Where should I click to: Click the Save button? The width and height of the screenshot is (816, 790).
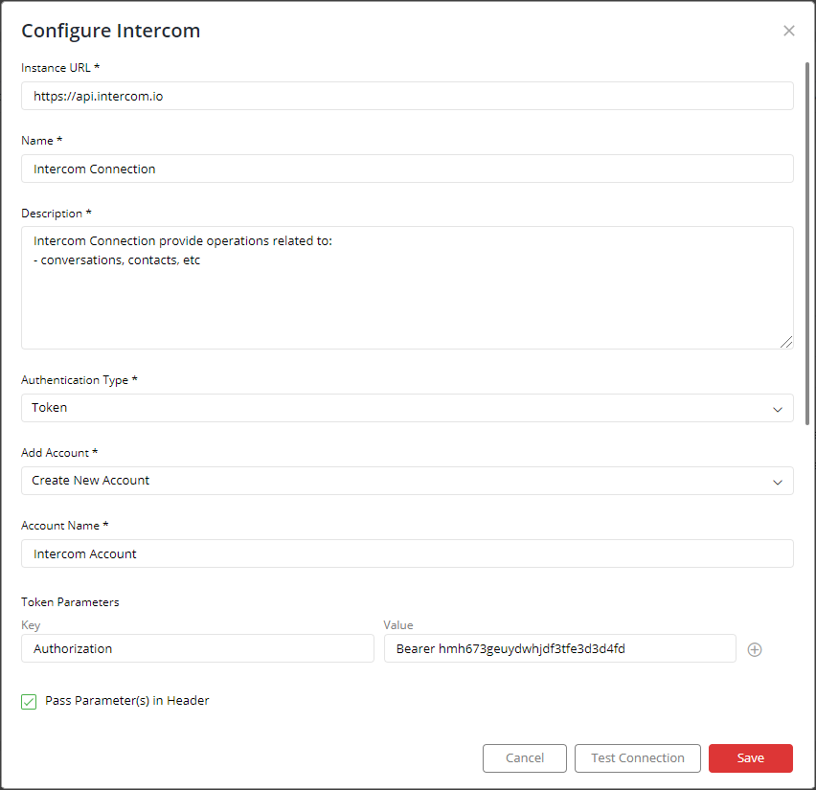[750, 757]
